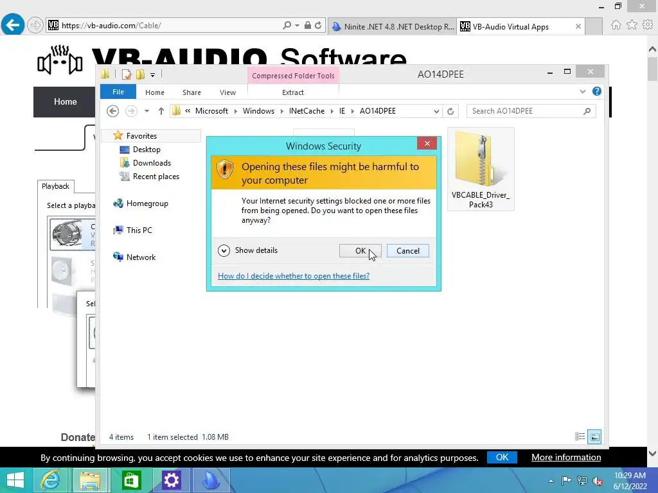Select Favorites in the navigation pane
658x493 pixels.
141,136
